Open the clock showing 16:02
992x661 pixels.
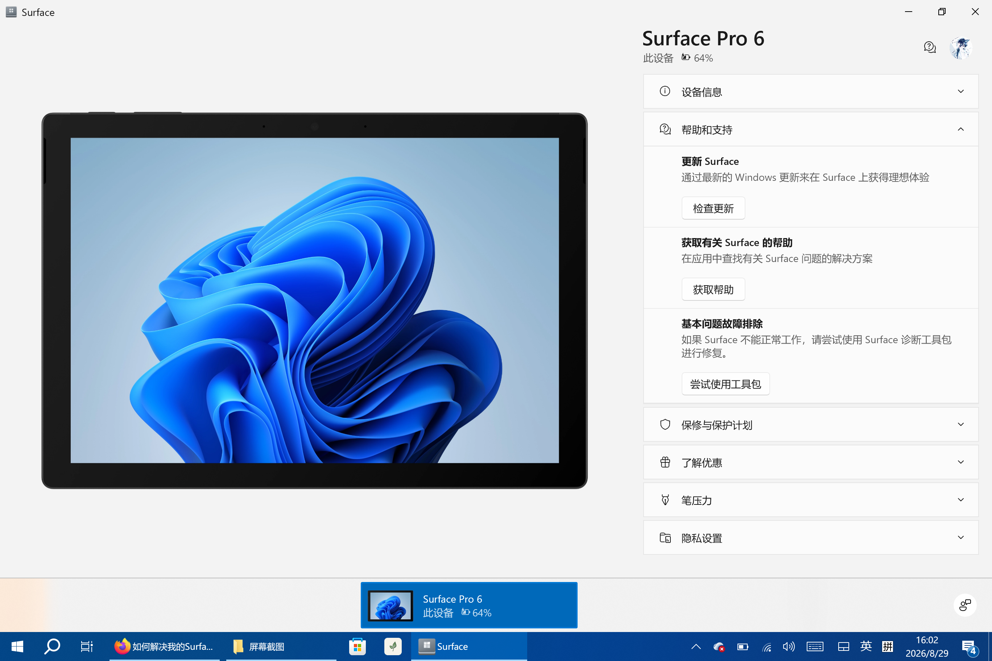pos(927,646)
